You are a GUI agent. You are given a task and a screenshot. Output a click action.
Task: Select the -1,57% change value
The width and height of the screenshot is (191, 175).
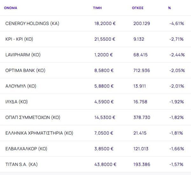[177, 165]
